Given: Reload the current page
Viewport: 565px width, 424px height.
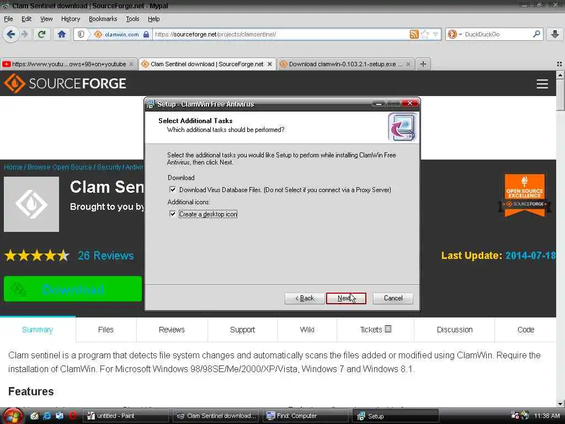Looking at the screenshot, I should (42, 34).
